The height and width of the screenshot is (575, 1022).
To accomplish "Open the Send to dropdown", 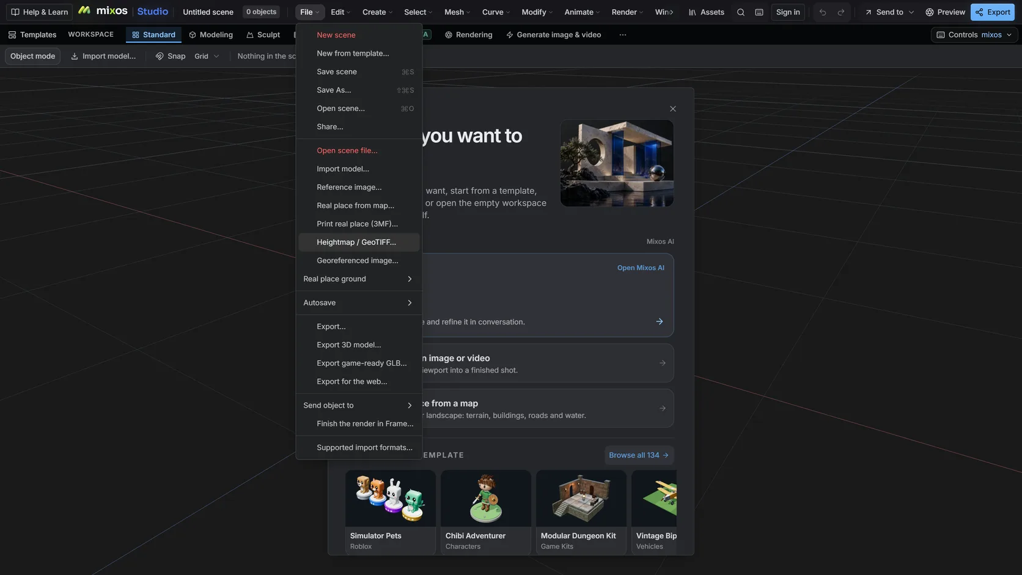I will [889, 12].
